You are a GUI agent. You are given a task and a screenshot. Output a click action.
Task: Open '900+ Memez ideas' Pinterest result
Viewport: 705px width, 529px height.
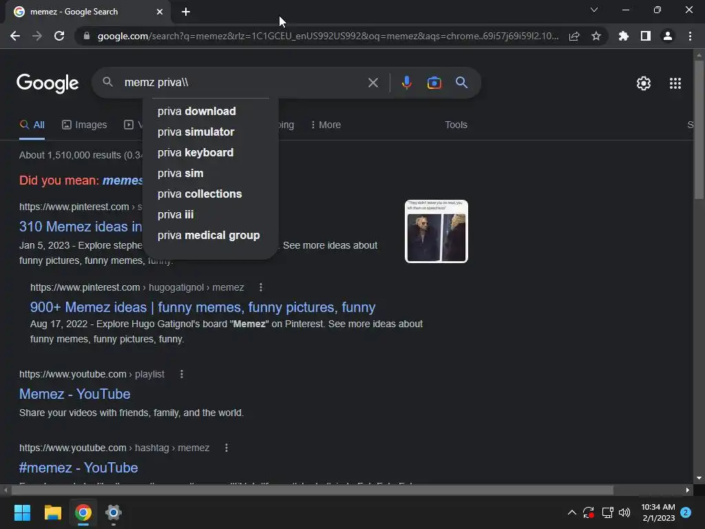pyautogui.click(x=203, y=307)
